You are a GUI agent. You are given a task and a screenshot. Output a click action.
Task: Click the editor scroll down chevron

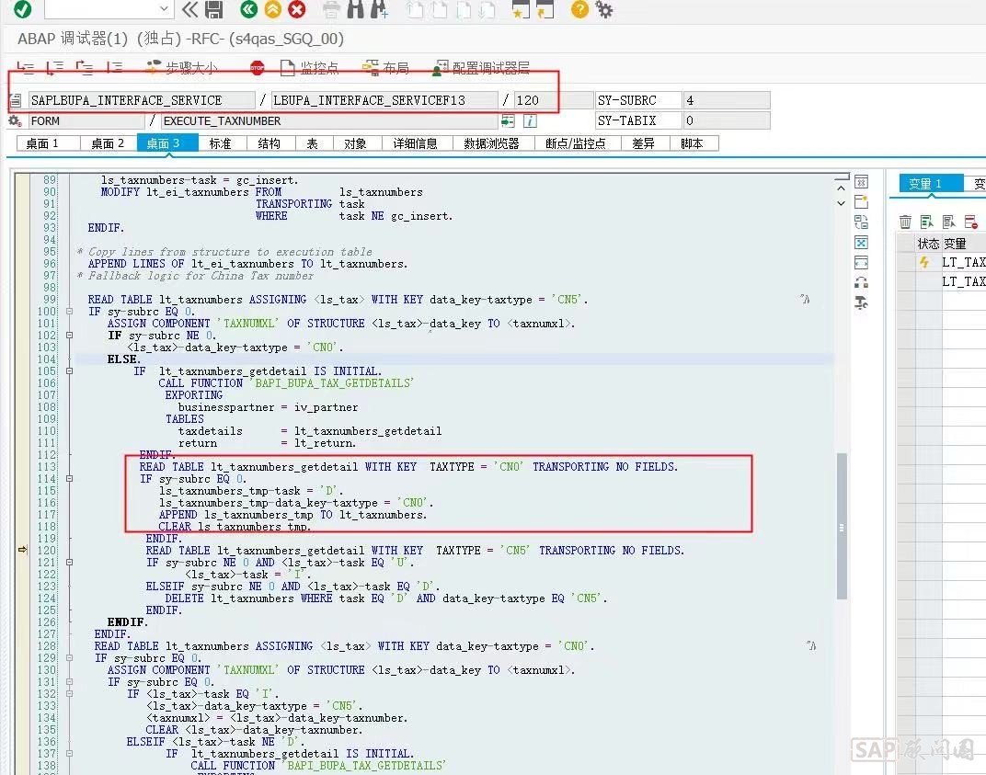point(842,203)
